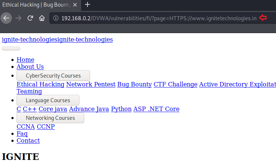Expand the Language Courses dropdown

48,100
